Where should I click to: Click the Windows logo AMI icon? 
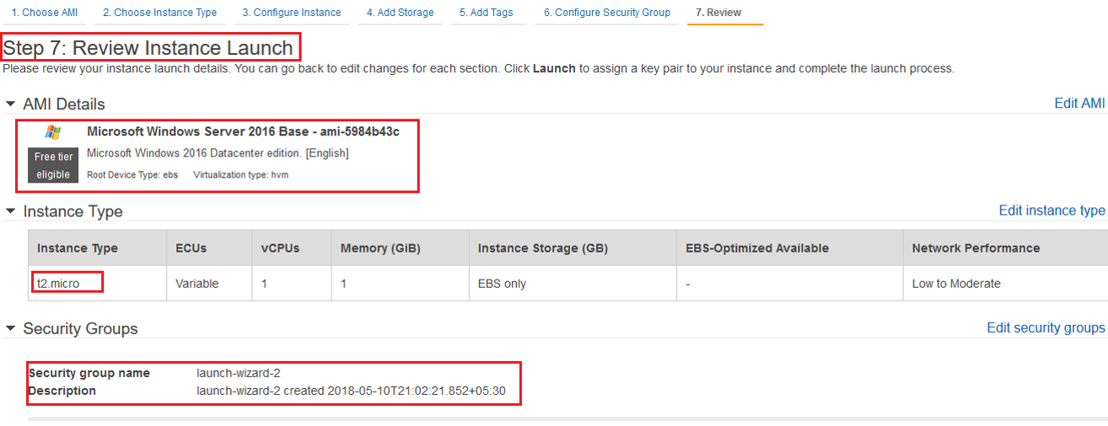click(x=53, y=132)
